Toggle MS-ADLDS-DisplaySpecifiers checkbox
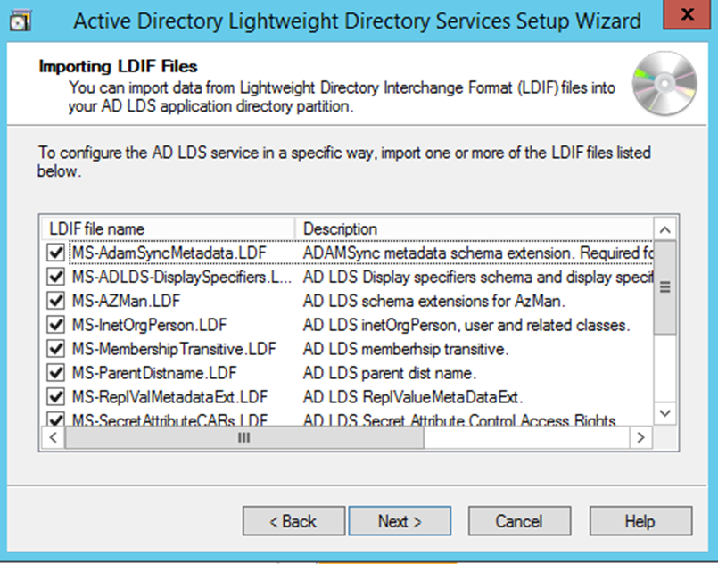 (x=56, y=278)
